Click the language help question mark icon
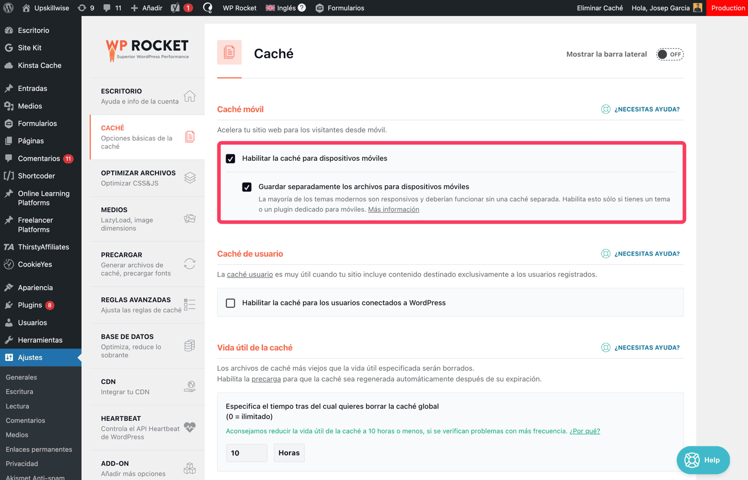Image resolution: width=748 pixels, height=480 pixels. coord(302,7)
